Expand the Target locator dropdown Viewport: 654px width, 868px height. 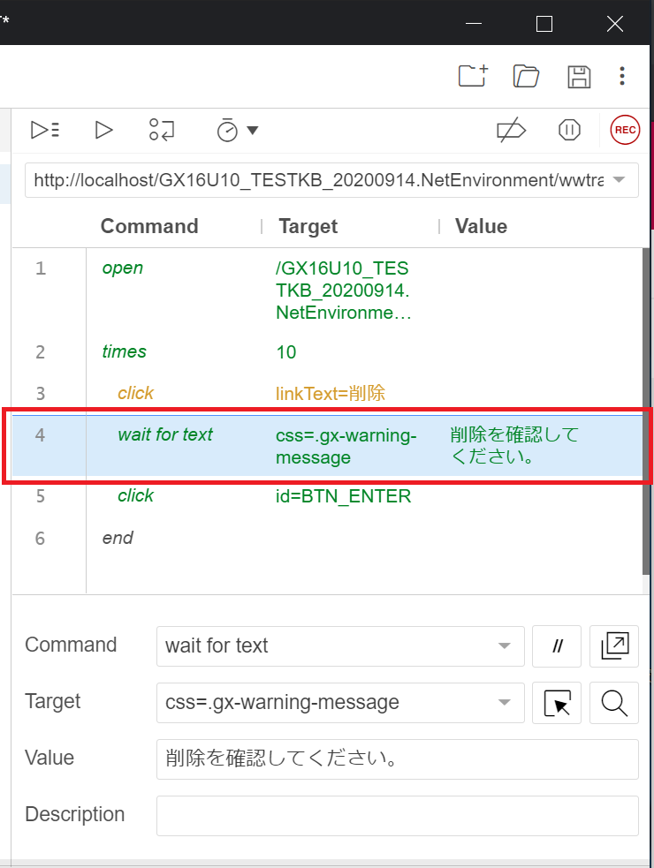(x=504, y=703)
